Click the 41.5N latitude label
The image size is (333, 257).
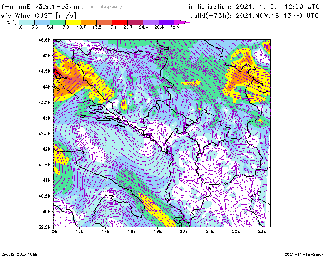click(x=45, y=165)
